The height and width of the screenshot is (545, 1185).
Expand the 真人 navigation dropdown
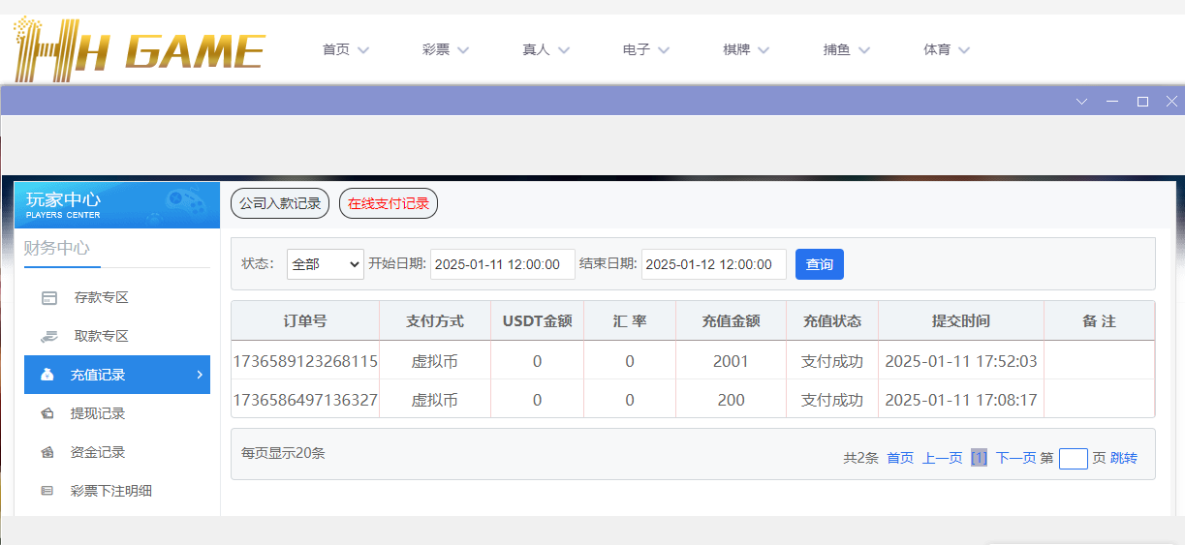[x=546, y=49]
